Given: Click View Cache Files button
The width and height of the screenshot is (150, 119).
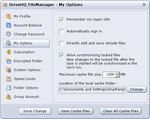Looking at the screenshot, I should tap(76, 111).
